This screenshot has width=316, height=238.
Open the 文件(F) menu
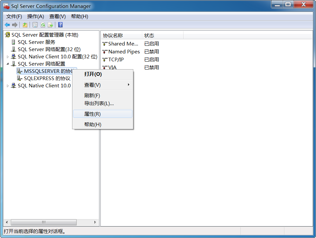pyautogui.click(x=14, y=16)
